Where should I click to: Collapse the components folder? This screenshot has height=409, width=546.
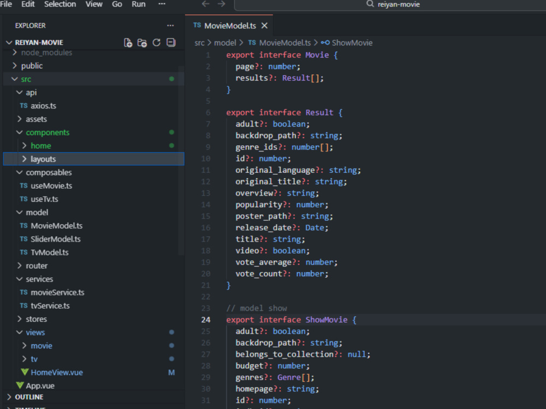click(20, 132)
